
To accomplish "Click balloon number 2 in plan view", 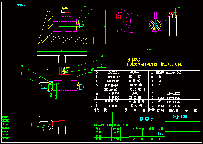I will click(x=21, y=74).
